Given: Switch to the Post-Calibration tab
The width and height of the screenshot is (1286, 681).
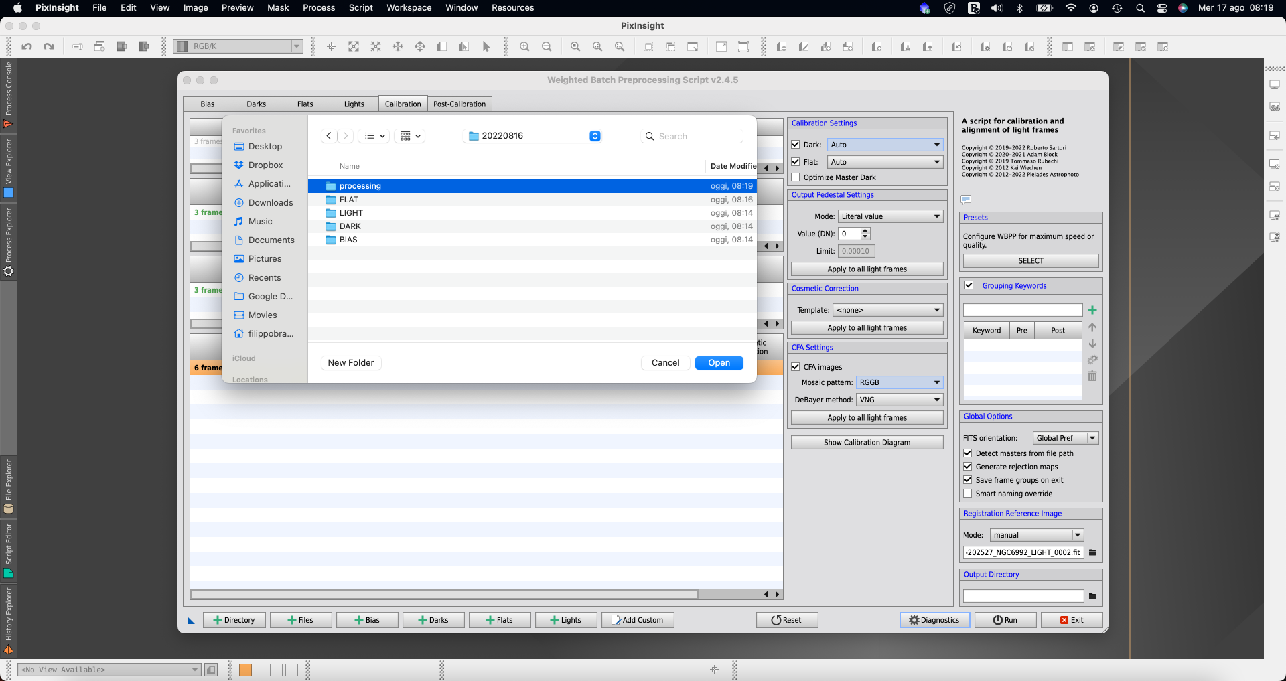Looking at the screenshot, I should point(459,104).
